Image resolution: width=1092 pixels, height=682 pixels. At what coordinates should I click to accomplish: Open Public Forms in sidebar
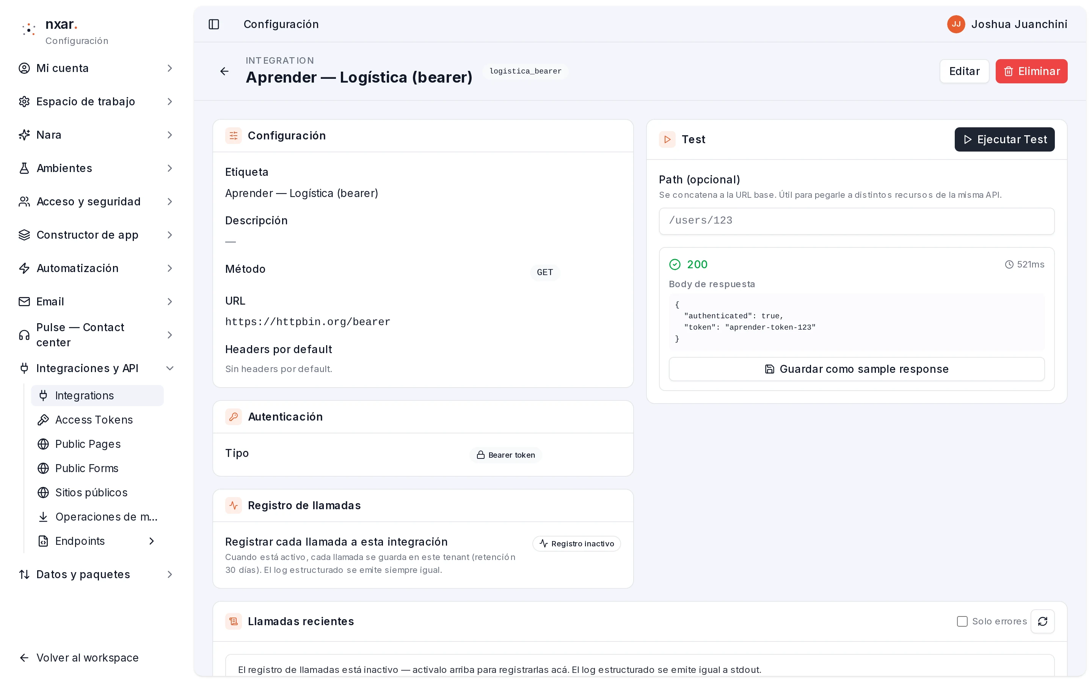coord(97,469)
